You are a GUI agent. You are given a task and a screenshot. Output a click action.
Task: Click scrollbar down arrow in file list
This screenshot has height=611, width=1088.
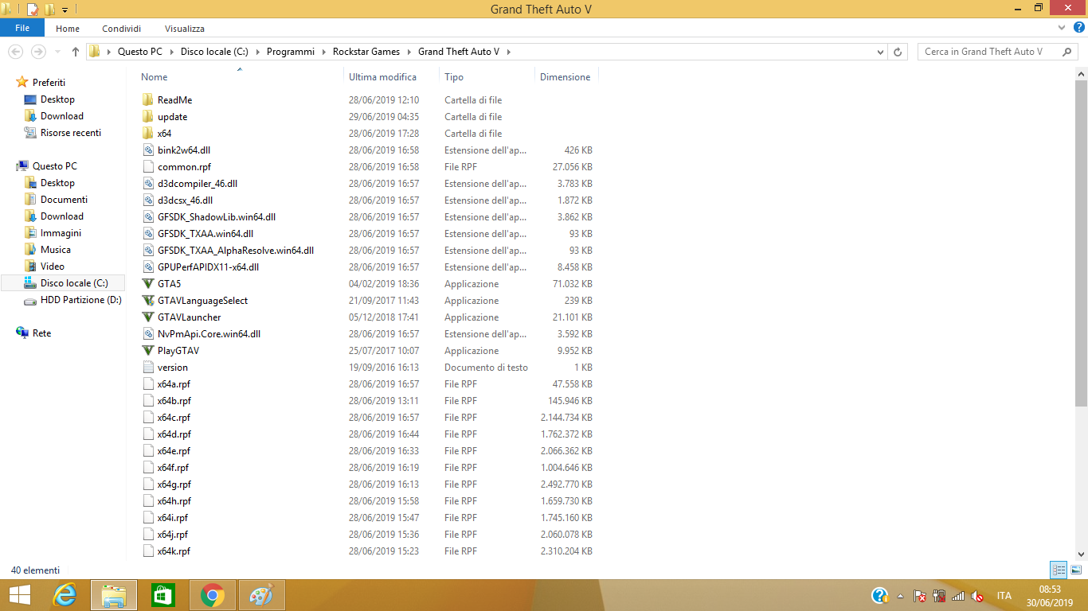point(1082,555)
